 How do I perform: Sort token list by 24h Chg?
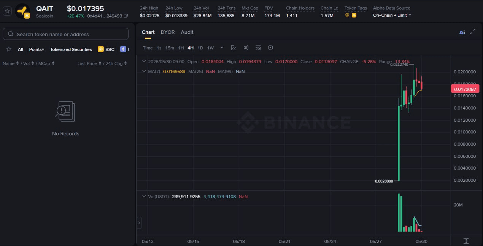pos(116,63)
